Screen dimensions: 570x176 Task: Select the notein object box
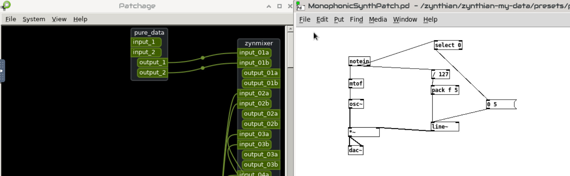click(360, 61)
